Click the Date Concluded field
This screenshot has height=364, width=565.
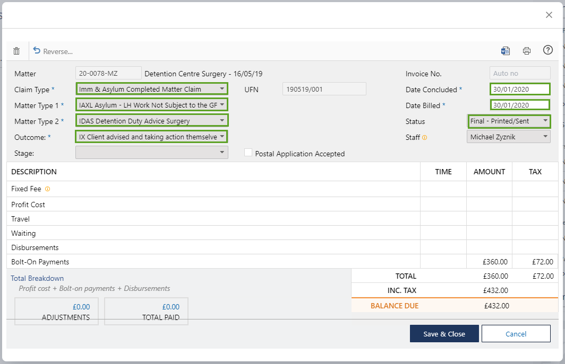click(x=519, y=90)
